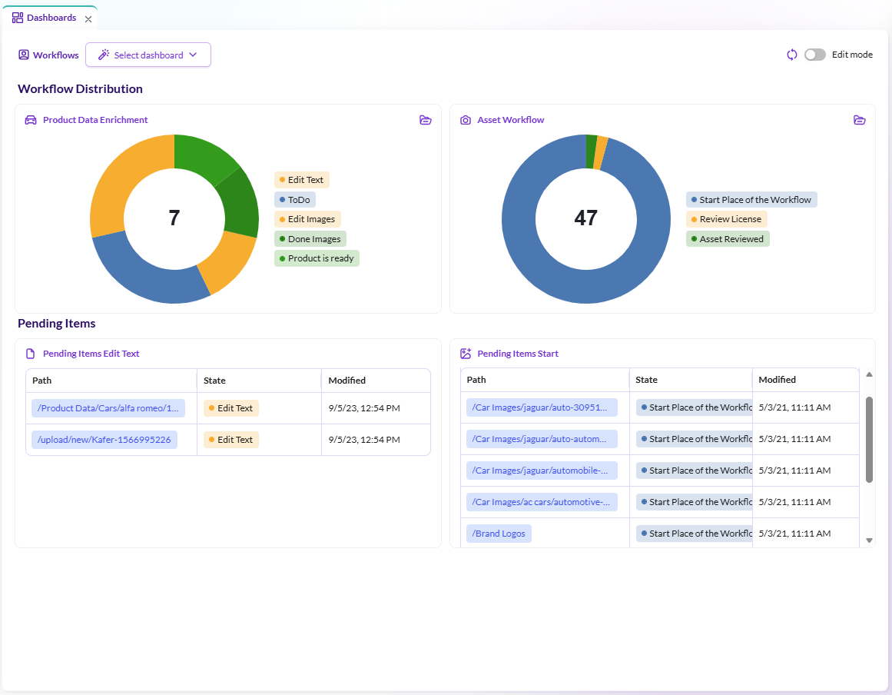
Task: Click the 47 count in Asset donut
Action: (x=586, y=218)
